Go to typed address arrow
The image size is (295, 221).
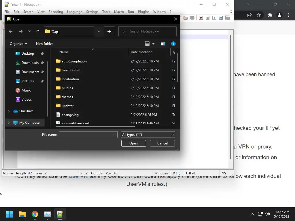pyautogui.click(x=109, y=31)
